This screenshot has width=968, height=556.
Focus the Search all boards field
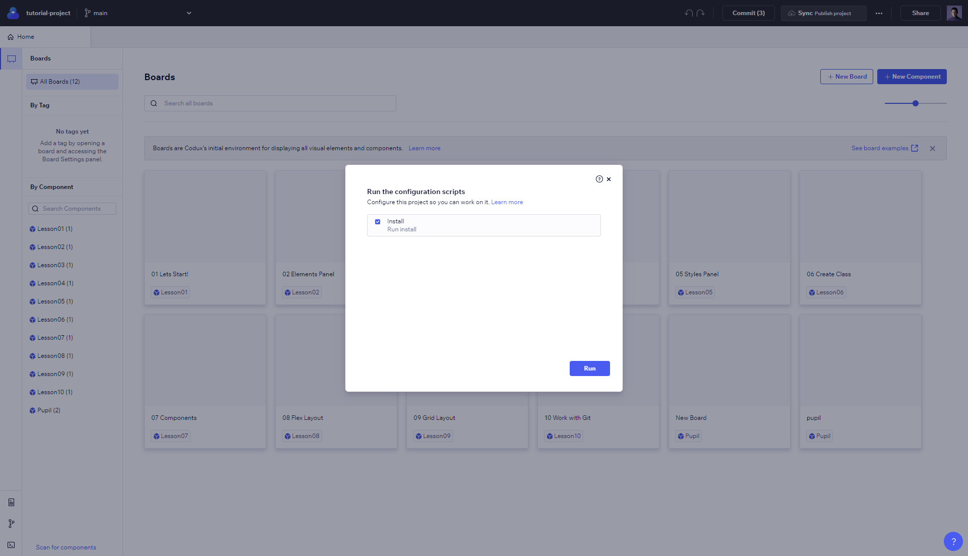[x=270, y=103]
